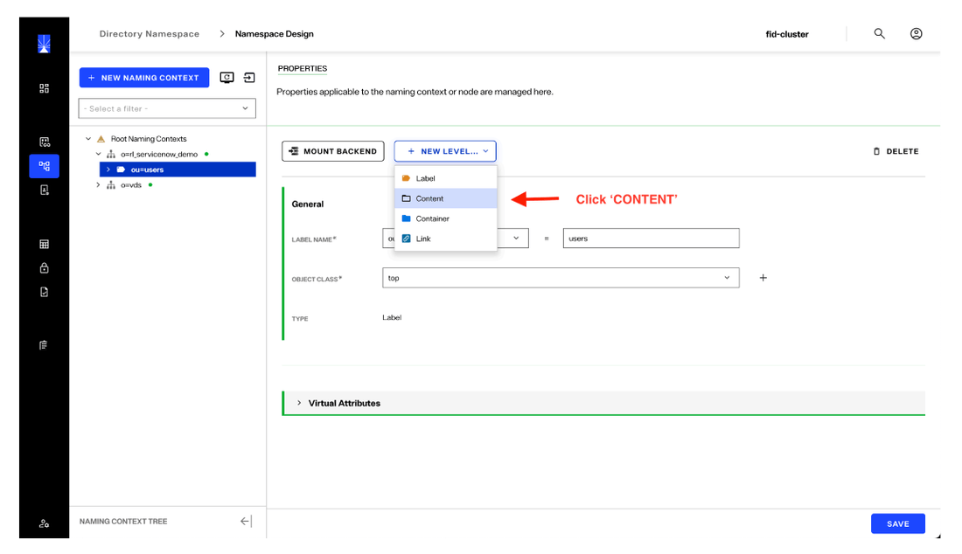Click the import icon beside the refresh icon
This screenshot has width=962, height=554.
pos(249,77)
